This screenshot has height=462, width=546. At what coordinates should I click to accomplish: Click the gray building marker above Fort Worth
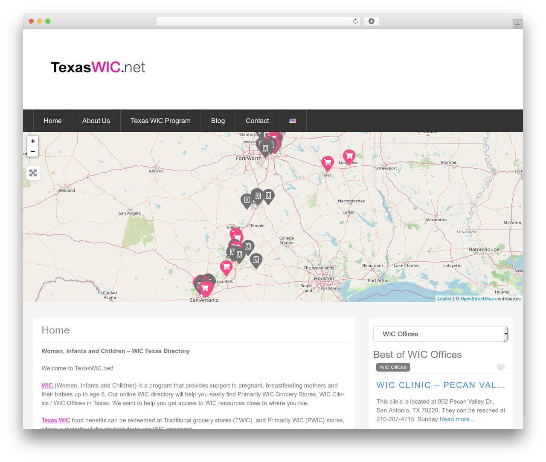(x=265, y=149)
